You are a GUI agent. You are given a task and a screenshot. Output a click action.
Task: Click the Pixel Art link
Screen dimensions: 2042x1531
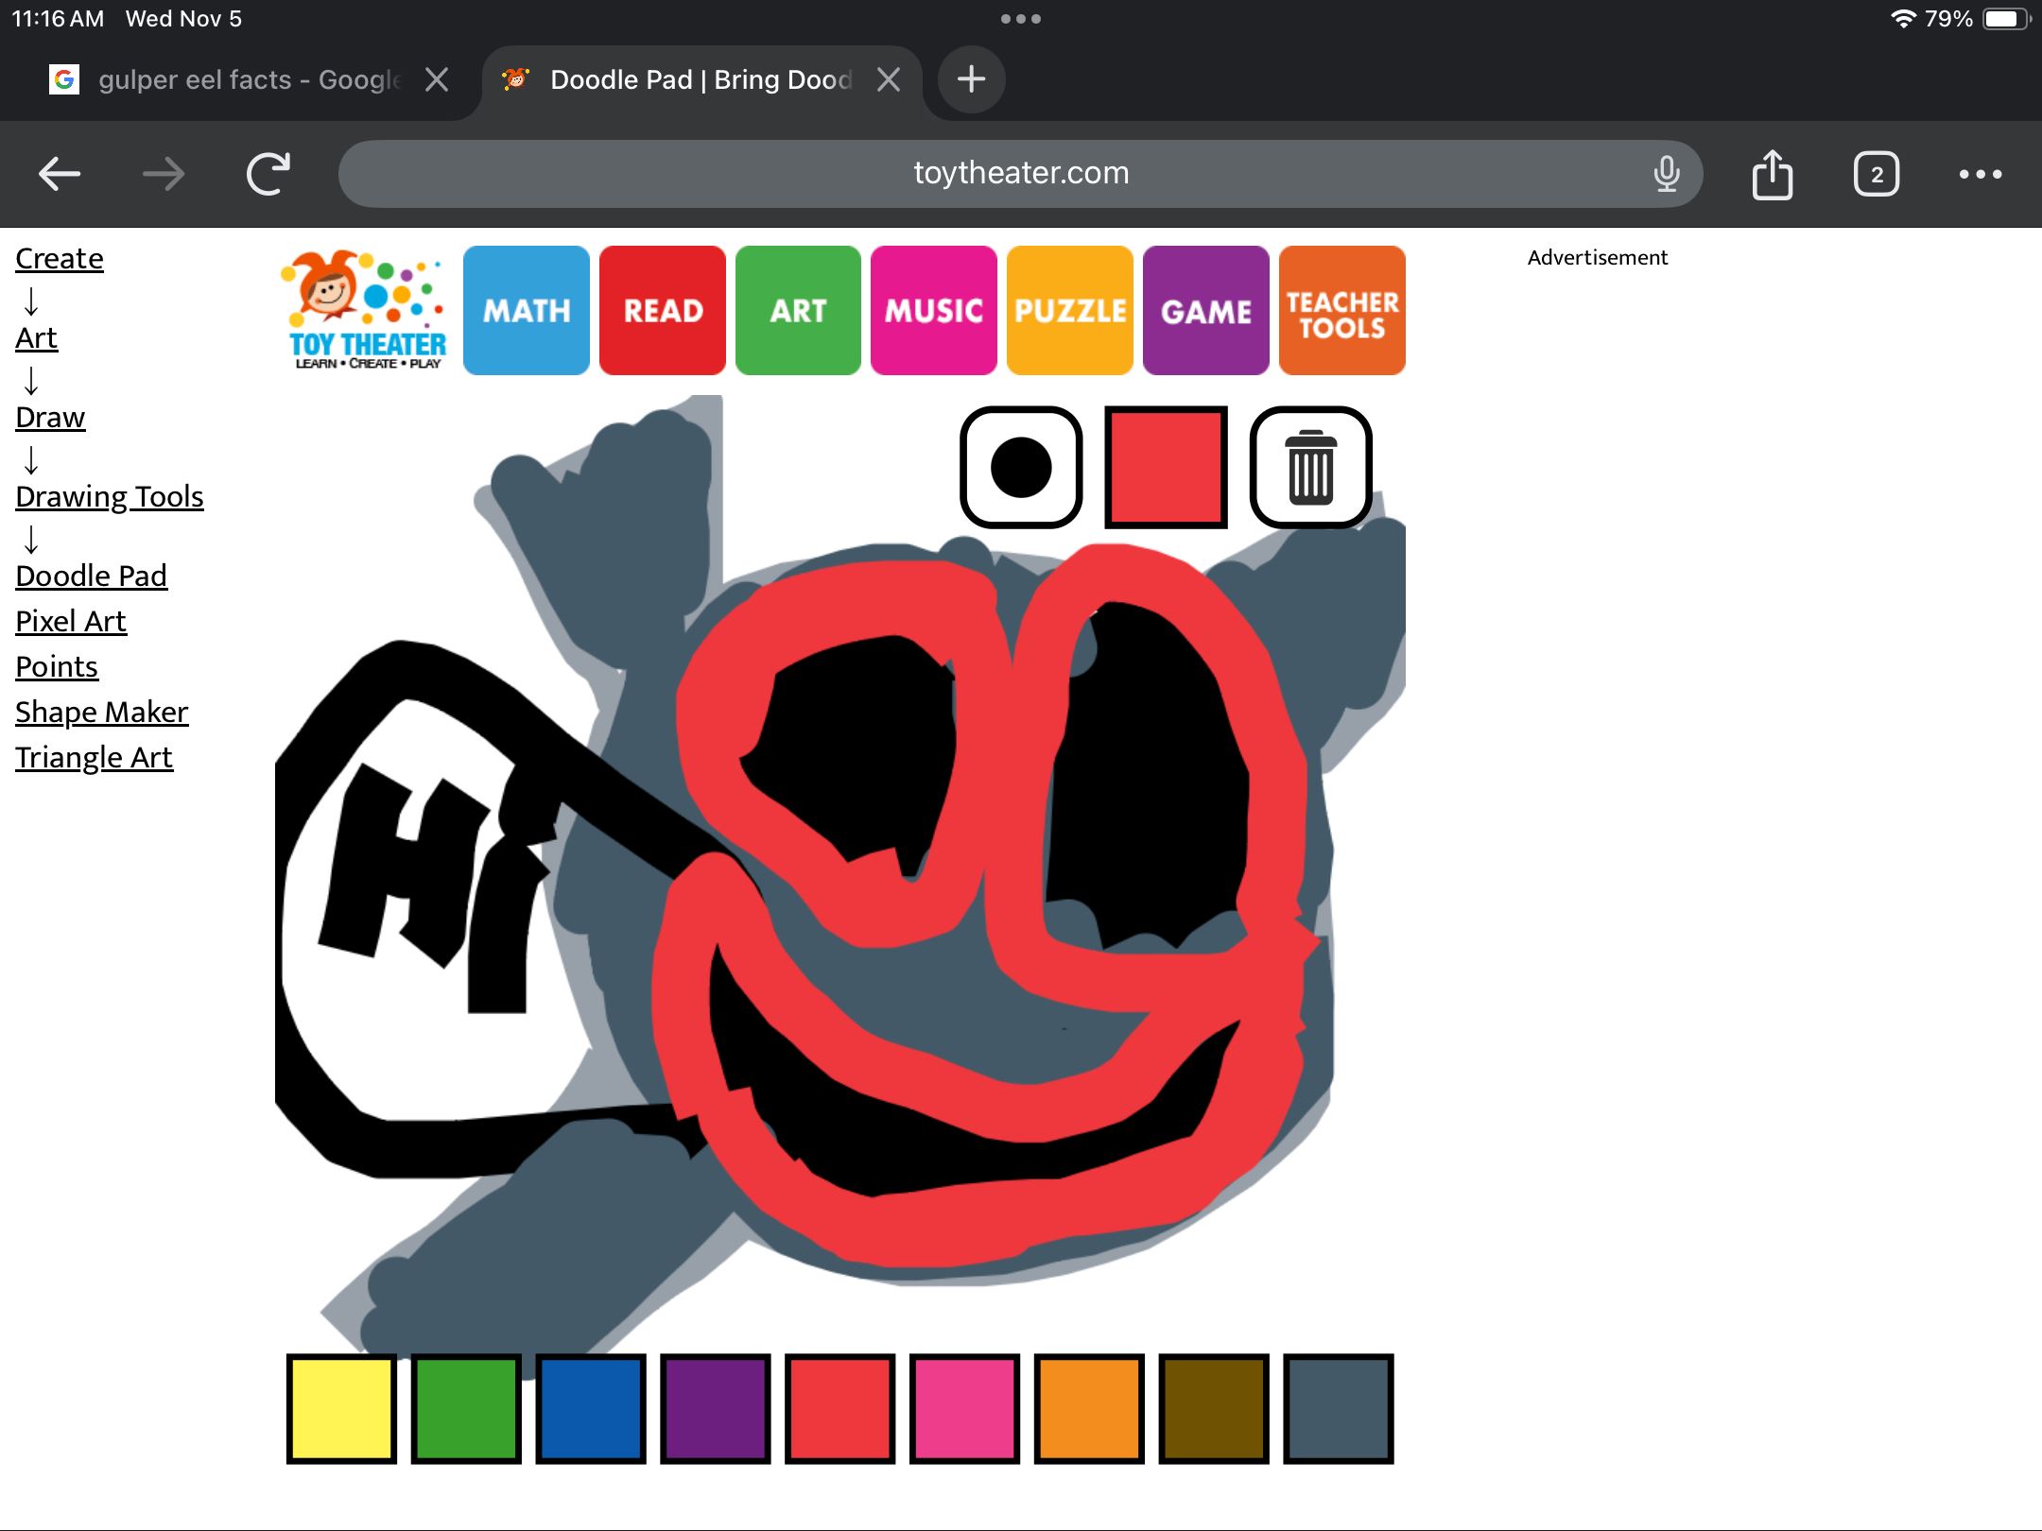pyautogui.click(x=71, y=621)
